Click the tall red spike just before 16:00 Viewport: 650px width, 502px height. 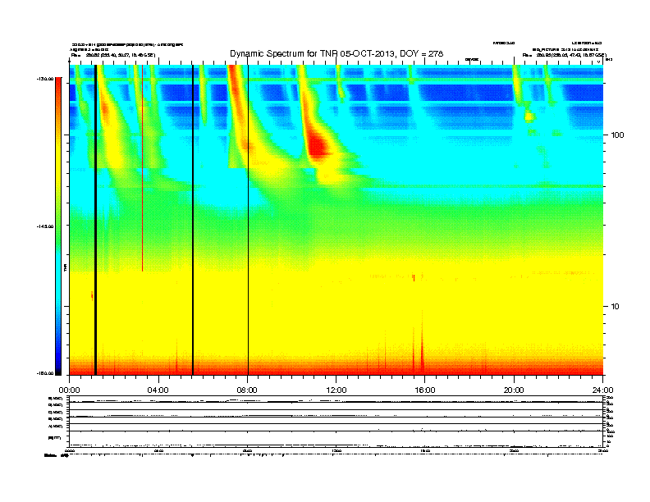[423, 344]
